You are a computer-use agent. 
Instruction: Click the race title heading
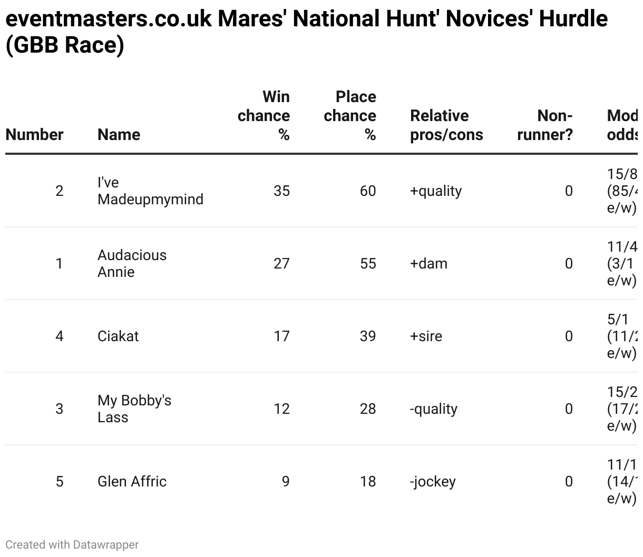(306, 32)
